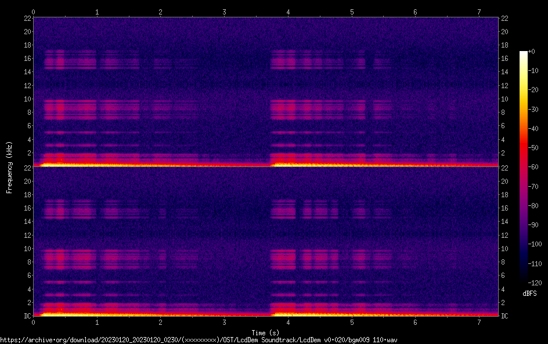Image resolution: width=548 pixels, height=344 pixels.
Task: Click the "3" tick on the top time axis
Action: tap(224, 11)
